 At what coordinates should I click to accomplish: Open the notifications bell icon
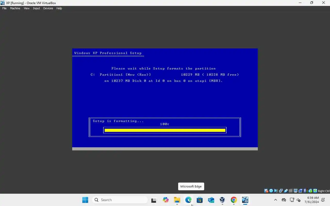[x=323, y=200]
